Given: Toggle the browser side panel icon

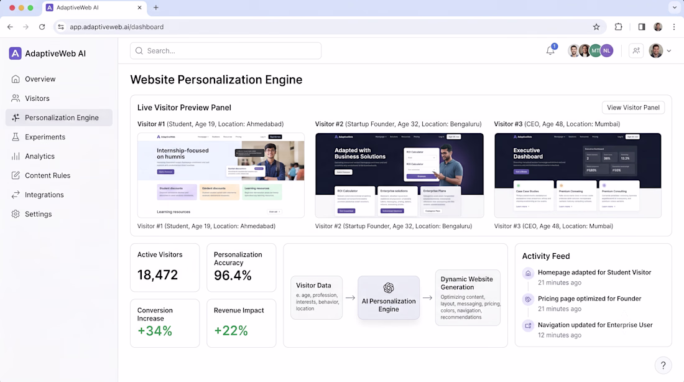Looking at the screenshot, I should point(642,27).
